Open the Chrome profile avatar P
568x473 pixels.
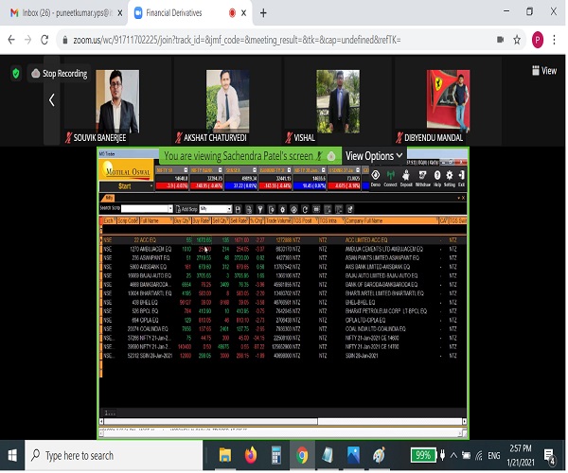[538, 40]
